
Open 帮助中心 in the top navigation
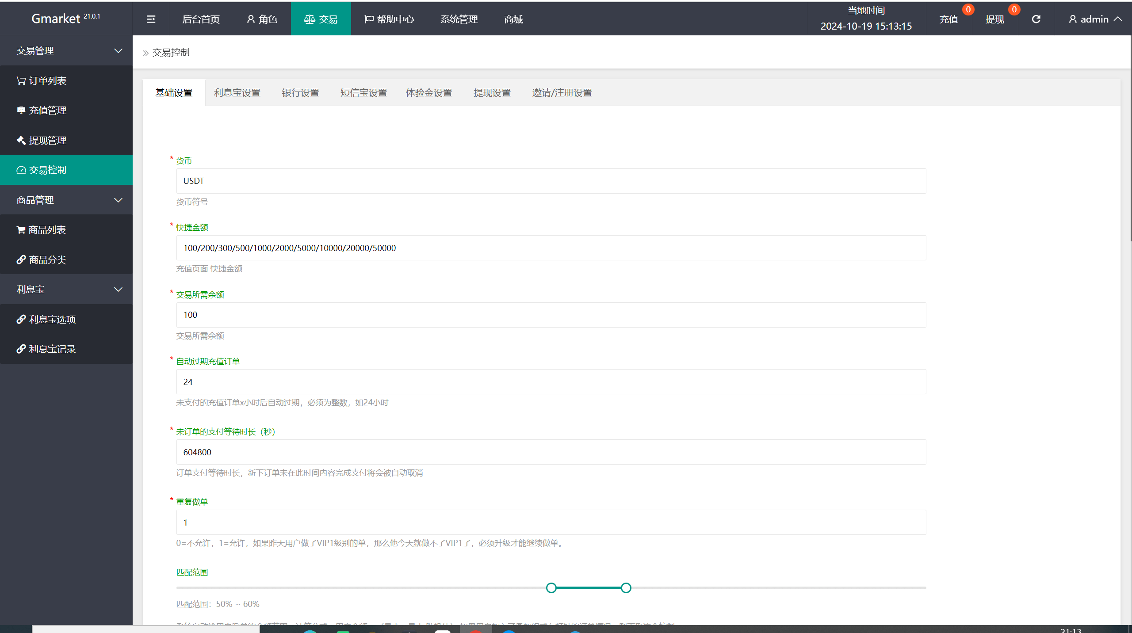(x=389, y=19)
